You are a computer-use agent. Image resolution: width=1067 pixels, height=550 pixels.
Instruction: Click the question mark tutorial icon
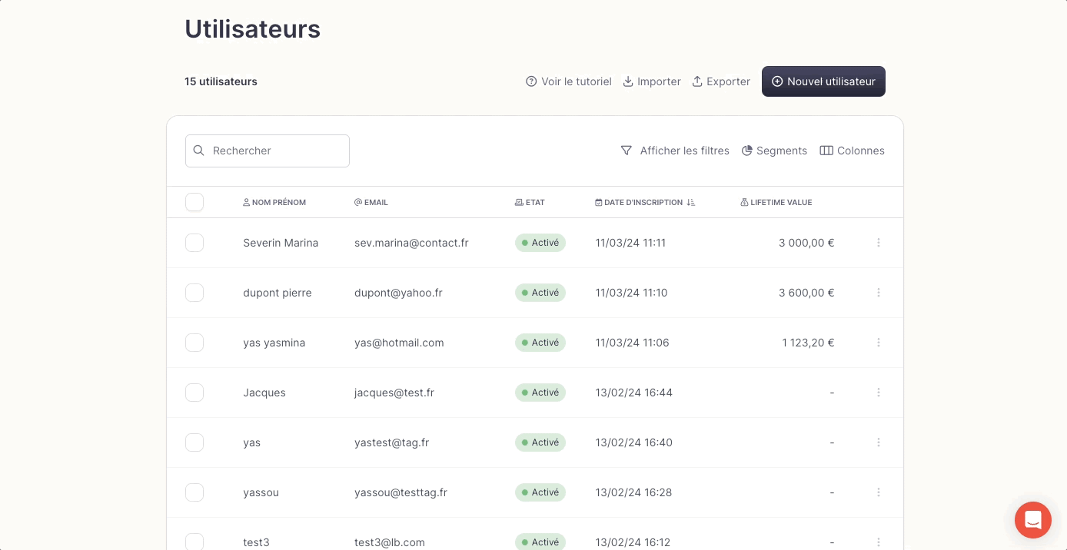point(531,81)
